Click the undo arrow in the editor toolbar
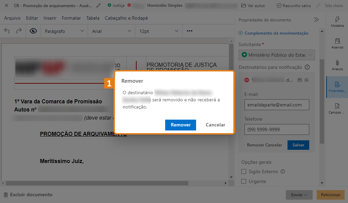348x203 pixels. (7, 31)
